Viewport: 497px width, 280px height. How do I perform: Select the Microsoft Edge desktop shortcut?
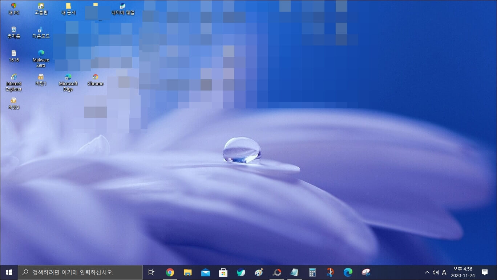click(x=68, y=83)
